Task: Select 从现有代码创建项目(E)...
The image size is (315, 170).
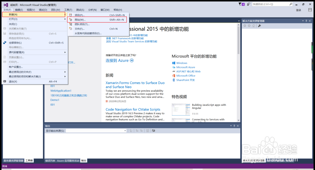Action: (x=98, y=34)
